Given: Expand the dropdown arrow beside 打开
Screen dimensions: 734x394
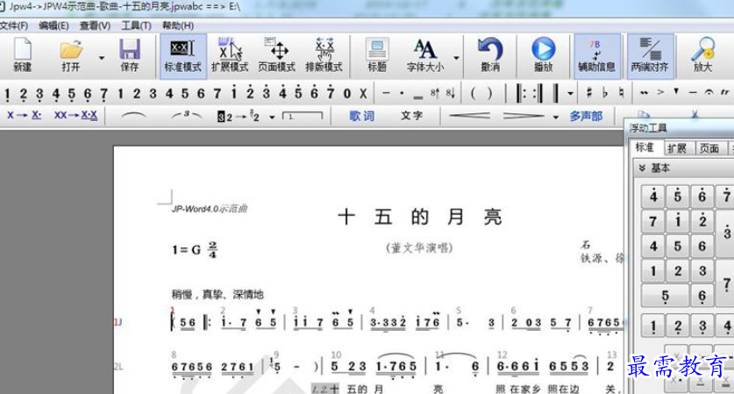Looking at the screenshot, I should (102, 58).
